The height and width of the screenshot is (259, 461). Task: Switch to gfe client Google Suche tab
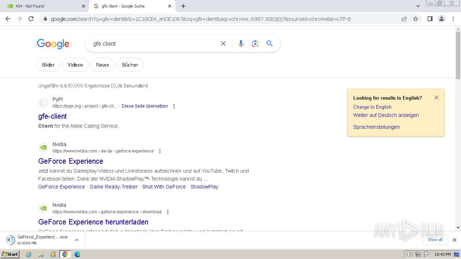(x=132, y=6)
